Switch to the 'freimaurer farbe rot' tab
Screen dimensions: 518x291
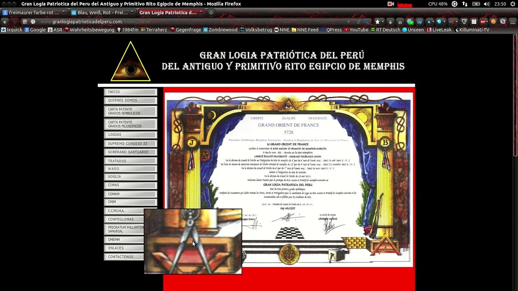click(x=34, y=13)
